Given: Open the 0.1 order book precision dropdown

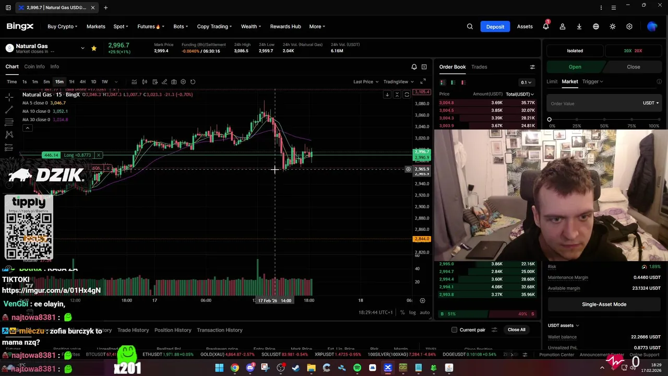Looking at the screenshot, I should pyautogui.click(x=526, y=83).
